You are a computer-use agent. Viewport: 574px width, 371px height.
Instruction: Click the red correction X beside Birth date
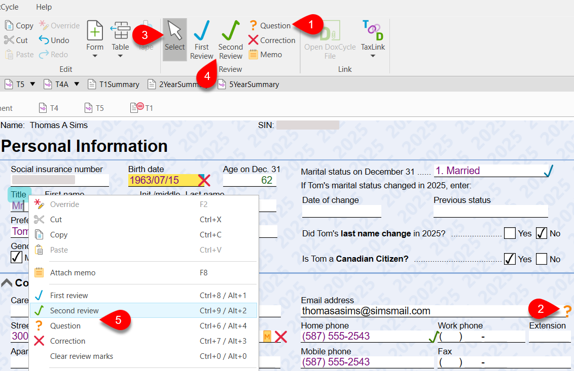(204, 180)
